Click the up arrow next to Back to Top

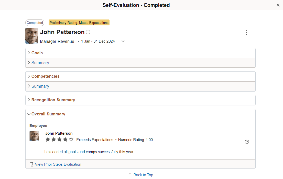(x=130, y=175)
